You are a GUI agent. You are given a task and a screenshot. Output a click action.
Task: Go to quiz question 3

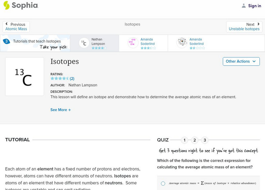click(x=205, y=140)
